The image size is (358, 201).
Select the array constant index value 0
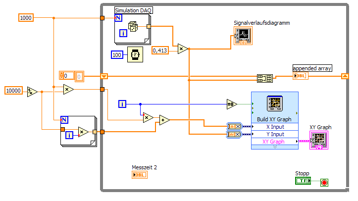pyautogui.click(x=68, y=76)
